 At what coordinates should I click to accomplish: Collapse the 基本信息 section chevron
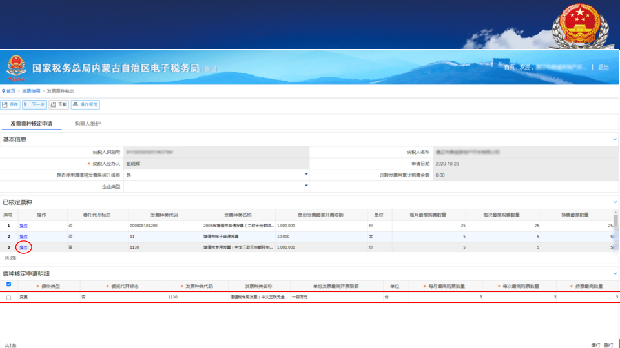615,139
